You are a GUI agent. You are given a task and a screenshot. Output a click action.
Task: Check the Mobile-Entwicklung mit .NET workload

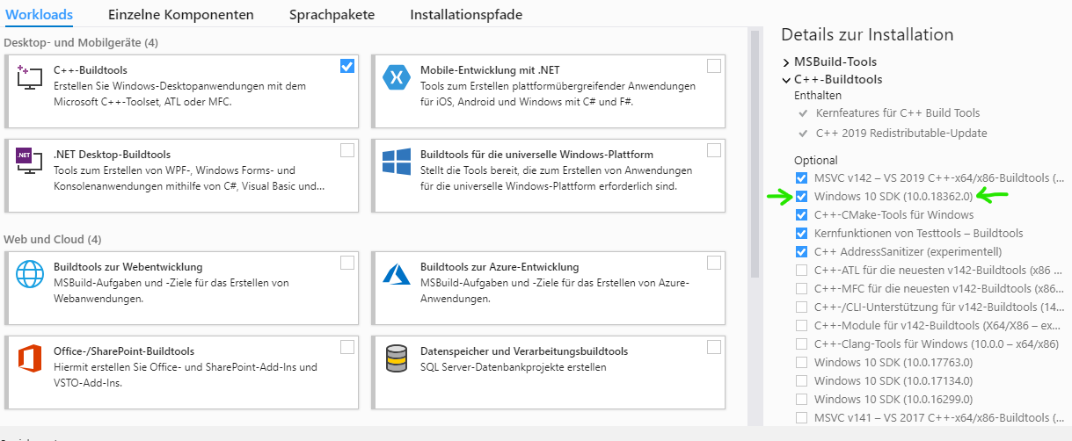tap(714, 66)
